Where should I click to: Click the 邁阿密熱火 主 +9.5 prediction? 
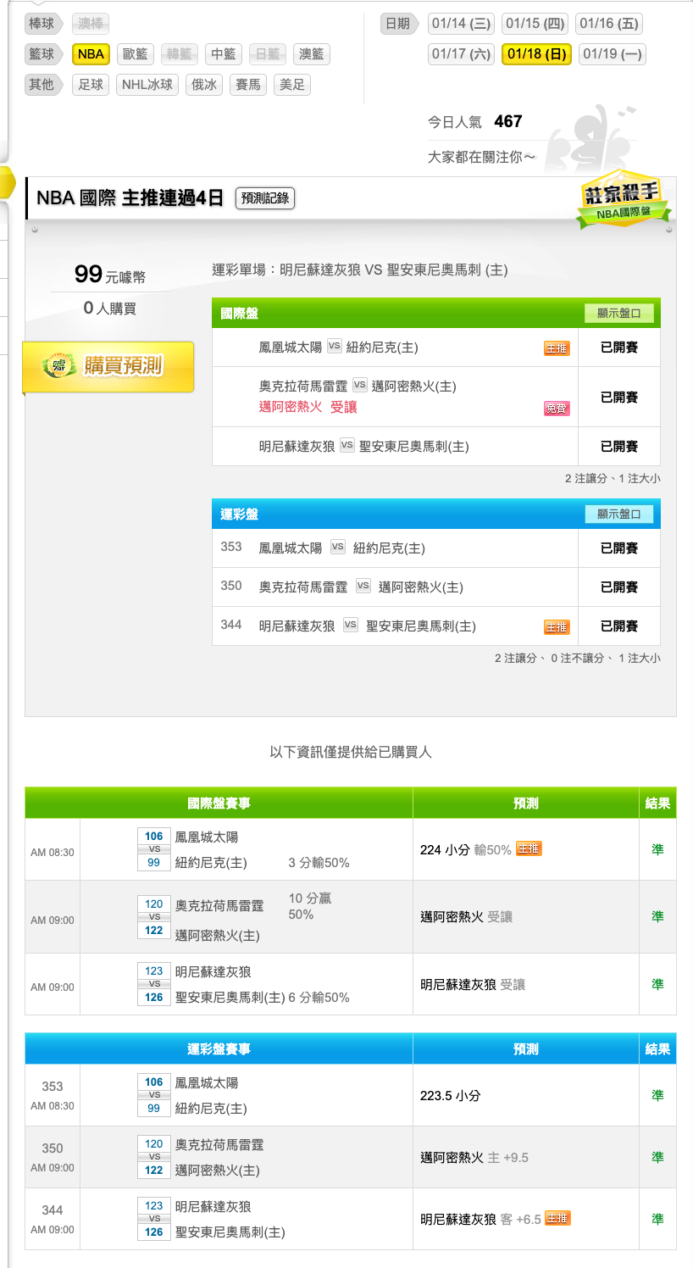474,1158
